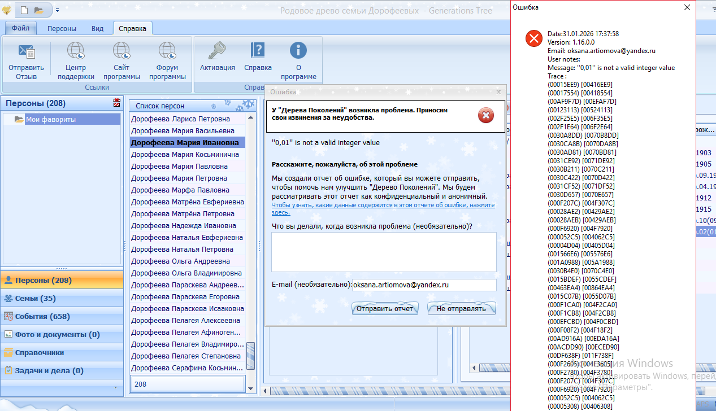Click the problem description text area
This screenshot has height=411, width=716.
(x=384, y=252)
